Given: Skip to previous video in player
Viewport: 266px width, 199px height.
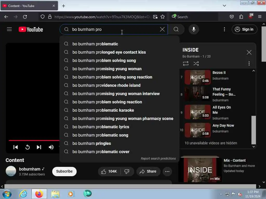Looking at the screenshot, I should (15, 147).
